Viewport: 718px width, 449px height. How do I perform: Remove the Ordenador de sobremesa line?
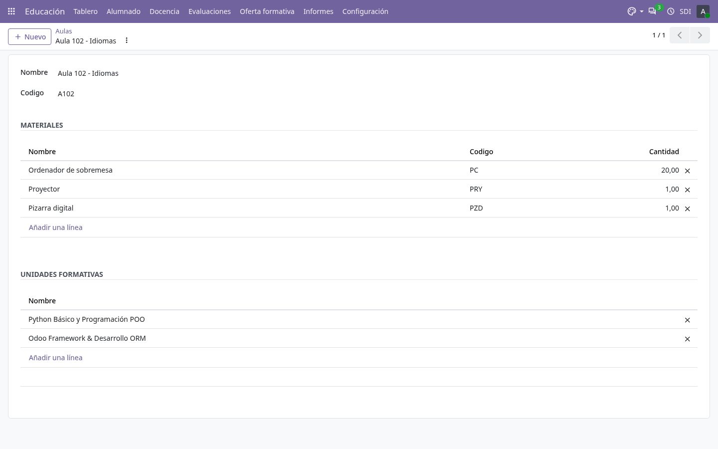[x=688, y=171]
